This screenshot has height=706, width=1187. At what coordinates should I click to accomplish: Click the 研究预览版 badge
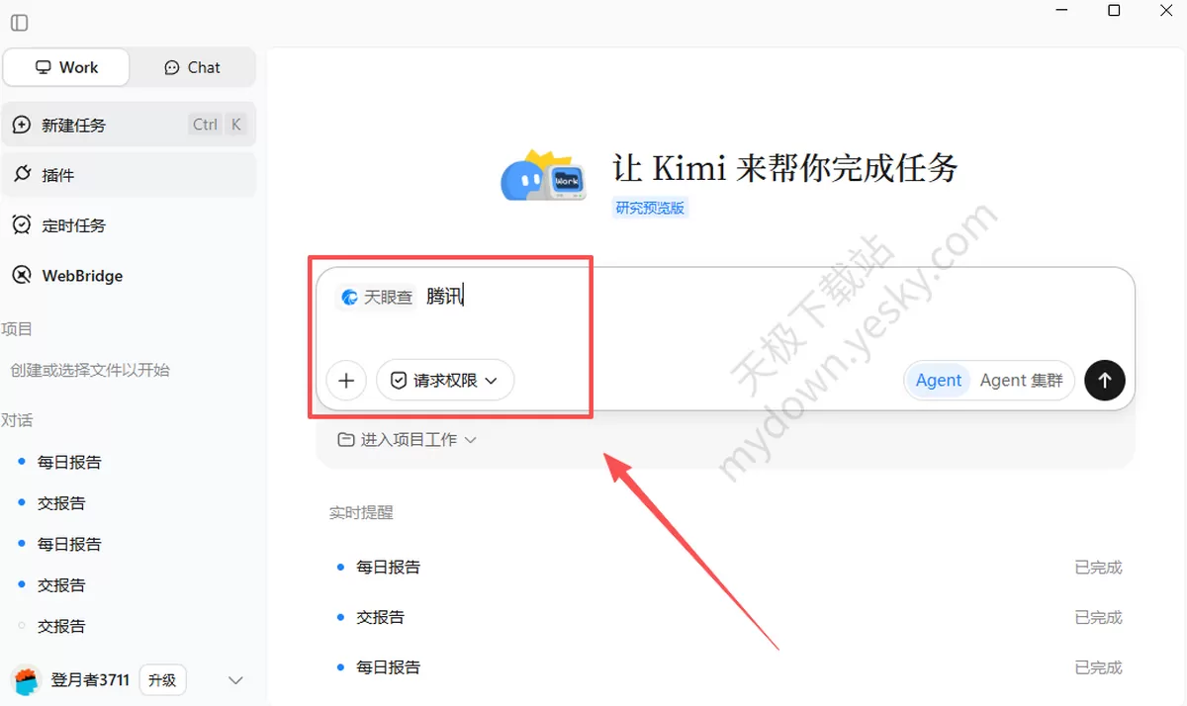coord(650,208)
